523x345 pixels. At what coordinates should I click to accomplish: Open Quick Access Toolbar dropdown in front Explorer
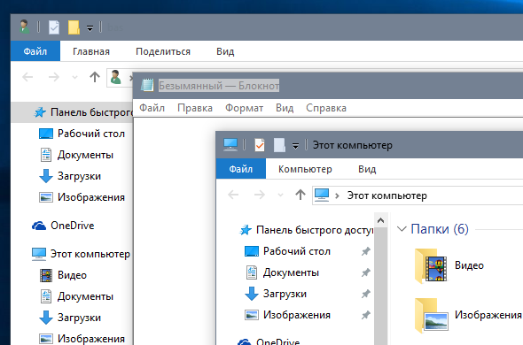(295, 146)
